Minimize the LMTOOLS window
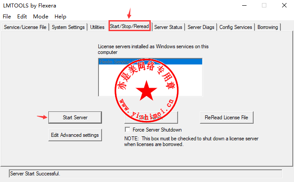The image size is (294, 182). click(x=244, y=5)
